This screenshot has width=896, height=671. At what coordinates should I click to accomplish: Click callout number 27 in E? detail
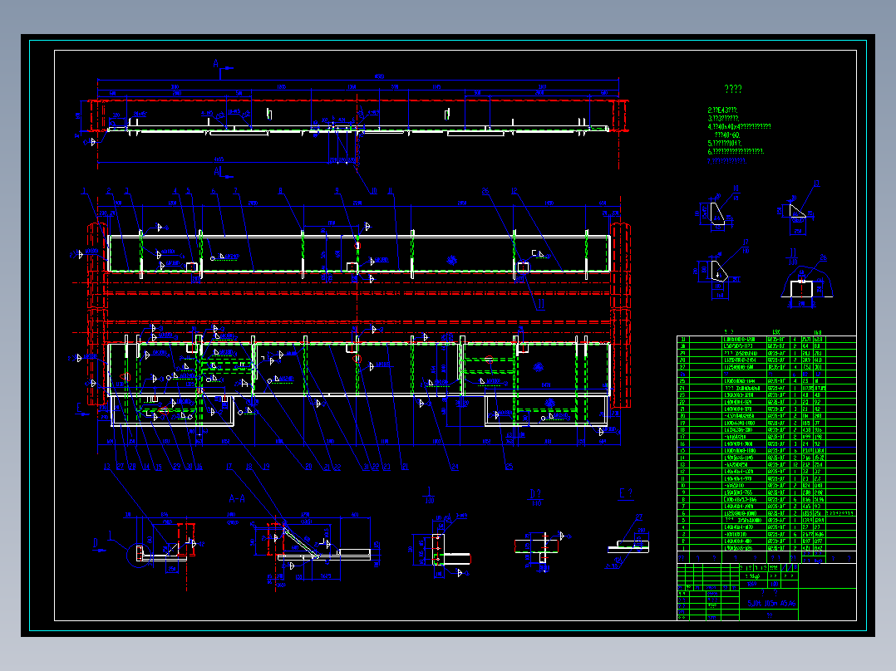point(639,518)
